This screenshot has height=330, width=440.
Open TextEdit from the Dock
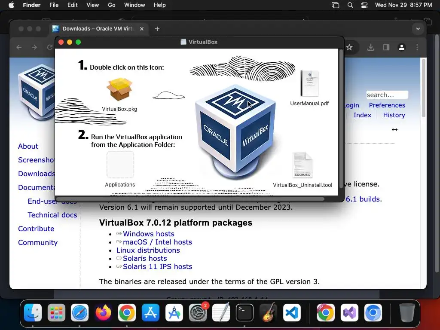point(221,312)
